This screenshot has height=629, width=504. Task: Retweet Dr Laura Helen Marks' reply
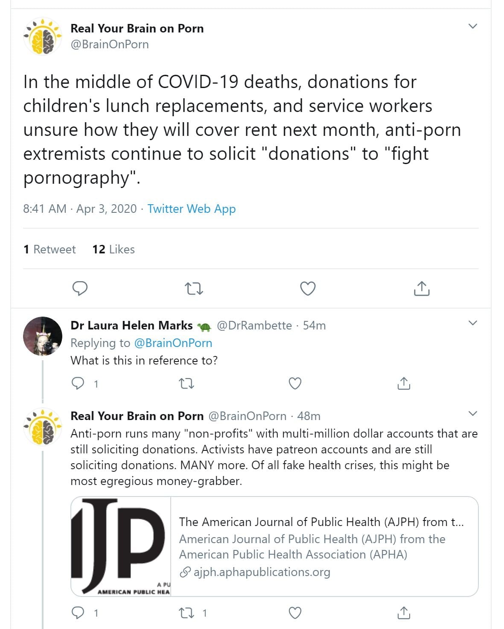(x=186, y=383)
